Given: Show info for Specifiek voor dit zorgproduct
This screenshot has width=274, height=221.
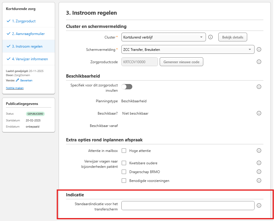Looking at the screenshot, I should pyautogui.click(x=259, y=87).
